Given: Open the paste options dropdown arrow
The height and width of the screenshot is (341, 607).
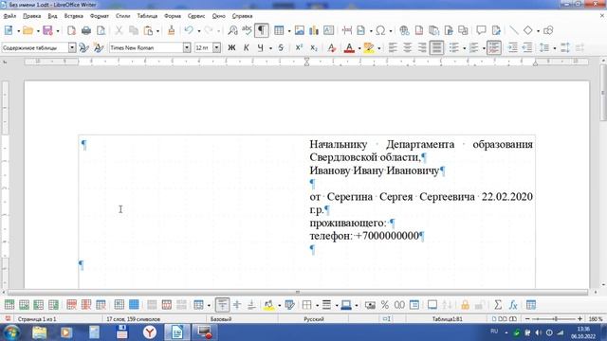Looking at the screenshot, I should click(x=157, y=31).
